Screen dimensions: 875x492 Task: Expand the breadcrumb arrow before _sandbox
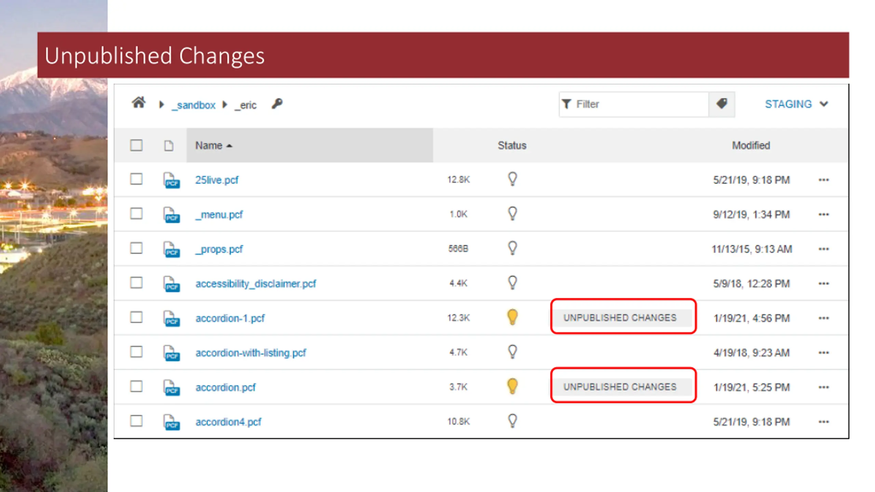(x=162, y=105)
